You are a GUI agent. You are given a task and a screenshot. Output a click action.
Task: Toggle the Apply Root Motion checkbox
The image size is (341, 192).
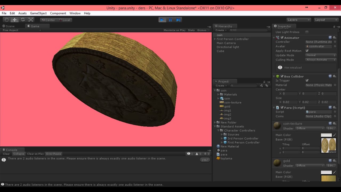tap(307, 51)
